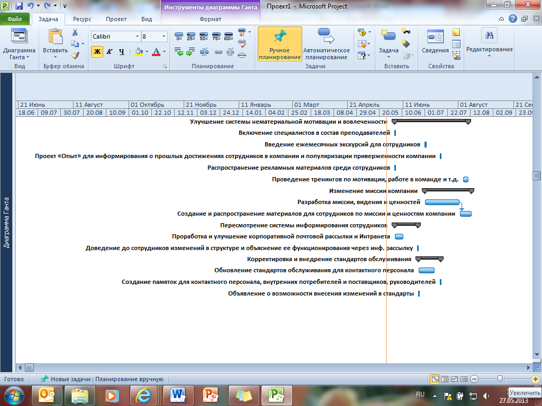Click the Ручное планирование button
The height and width of the screenshot is (406, 542).
[279, 43]
